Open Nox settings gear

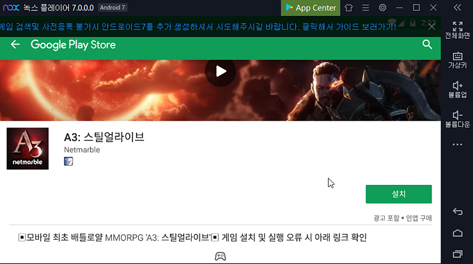(382, 8)
